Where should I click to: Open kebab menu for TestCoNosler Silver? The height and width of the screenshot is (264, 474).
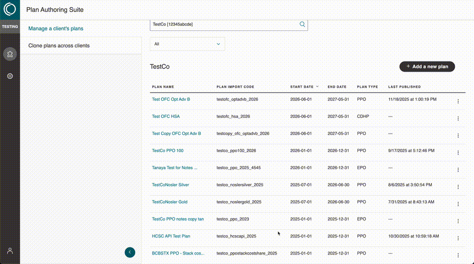pyautogui.click(x=458, y=187)
